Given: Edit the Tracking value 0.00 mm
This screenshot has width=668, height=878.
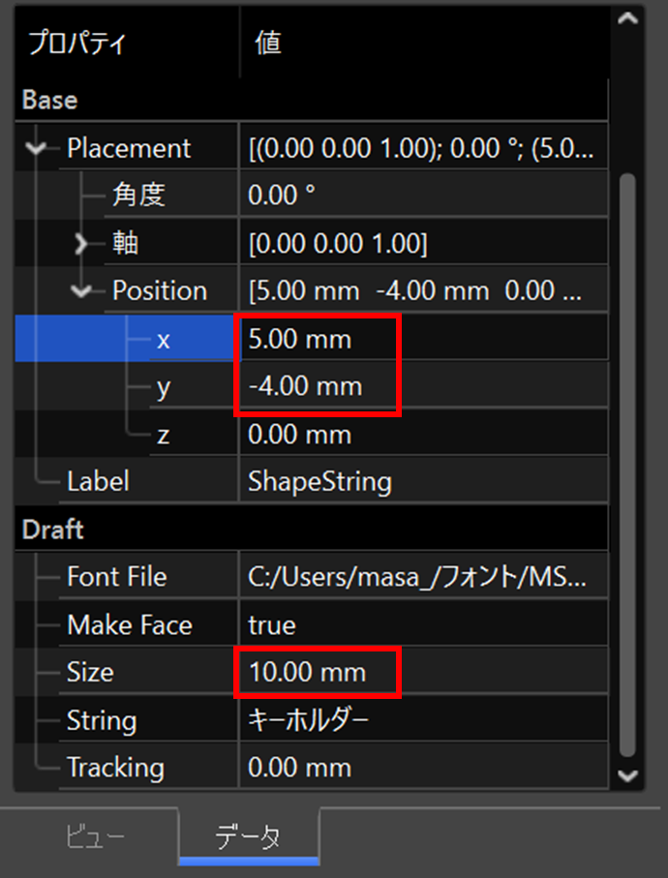Looking at the screenshot, I should [424, 767].
